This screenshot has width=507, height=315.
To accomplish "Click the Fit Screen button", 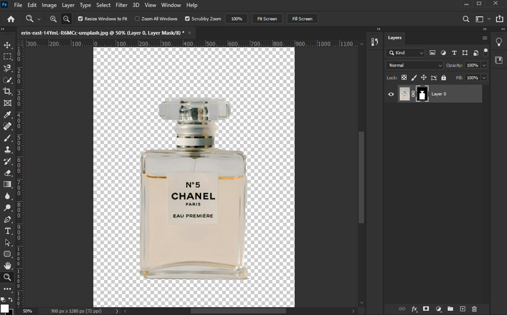I will (x=267, y=18).
